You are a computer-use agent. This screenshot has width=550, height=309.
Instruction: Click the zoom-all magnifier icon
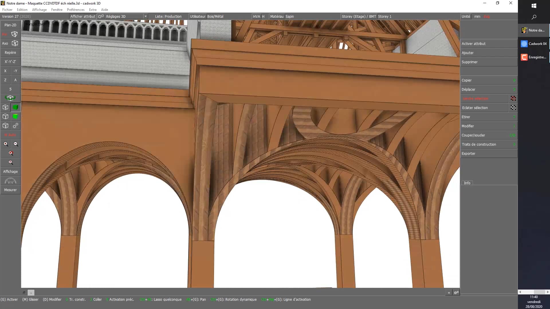pos(11,162)
